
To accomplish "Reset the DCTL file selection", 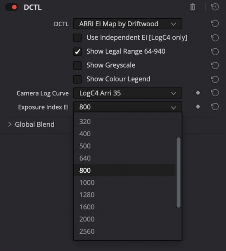I will coord(215,24).
